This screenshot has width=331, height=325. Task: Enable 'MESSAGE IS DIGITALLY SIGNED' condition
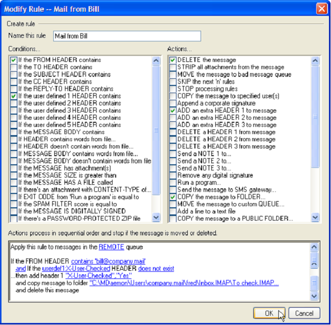coord(13,211)
